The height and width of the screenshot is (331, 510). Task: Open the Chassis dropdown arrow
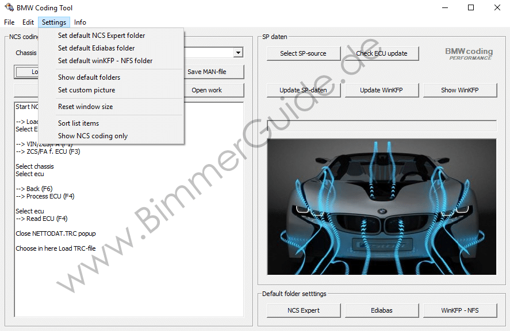click(x=238, y=53)
